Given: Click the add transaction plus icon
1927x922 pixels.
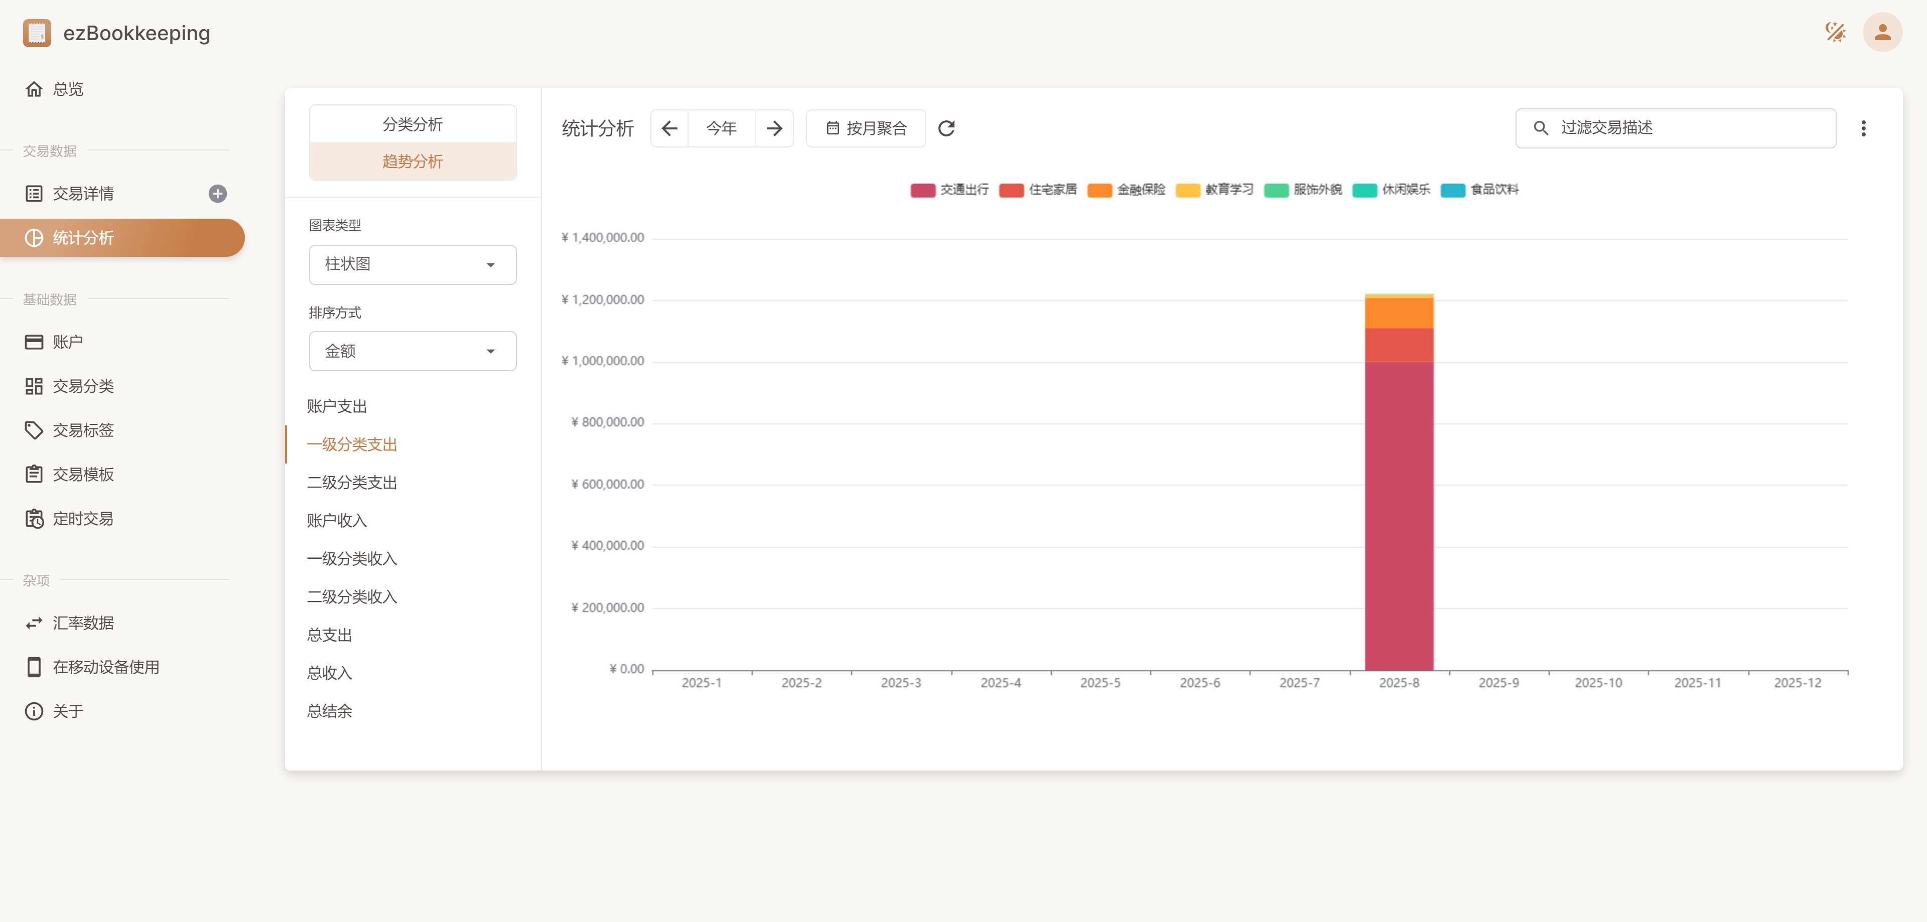Looking at the screenshot, I should [x=218, y=194].
